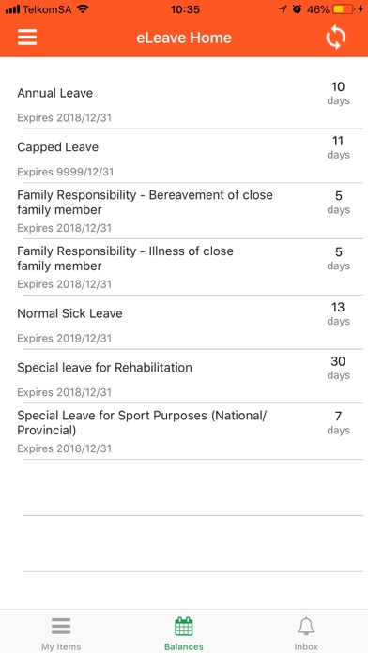Select Illness of close family member leave
This screenshot has height=653, width=368.
pyautogui.click(x=184, y=267)
